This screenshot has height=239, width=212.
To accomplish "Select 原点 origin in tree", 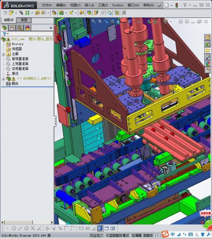I will click(x=15, y=74).
